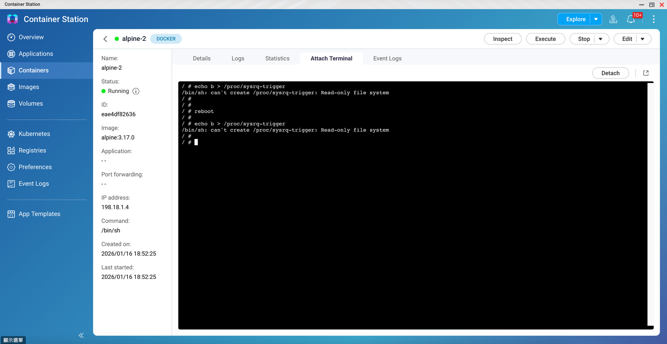Viewport: 667px width, 344px height.
Task: Click the Running status info icon
Action: pos(136,91)
